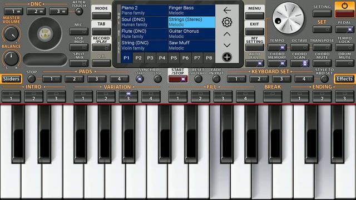Switch to page tab P1
The width and height of the screenshot is (356, 200).
pyautogui.click(x=126, y=58)
